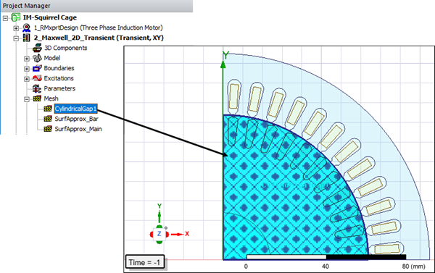
Task: Click the Excitations icon
Action: point(37,78)
